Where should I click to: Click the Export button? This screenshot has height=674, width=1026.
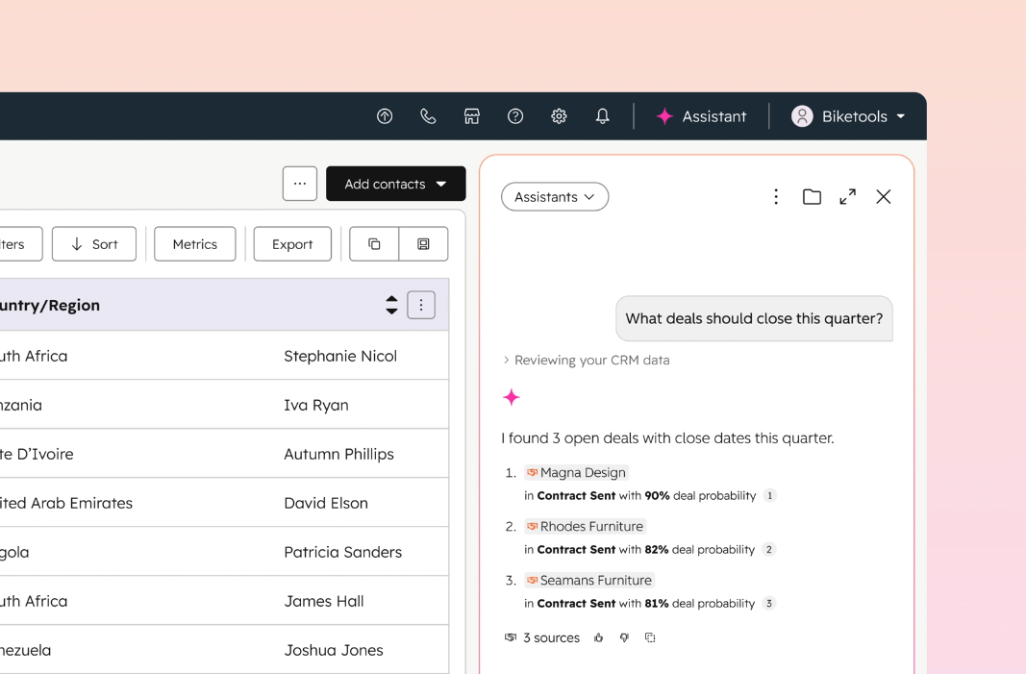[292, 244]
